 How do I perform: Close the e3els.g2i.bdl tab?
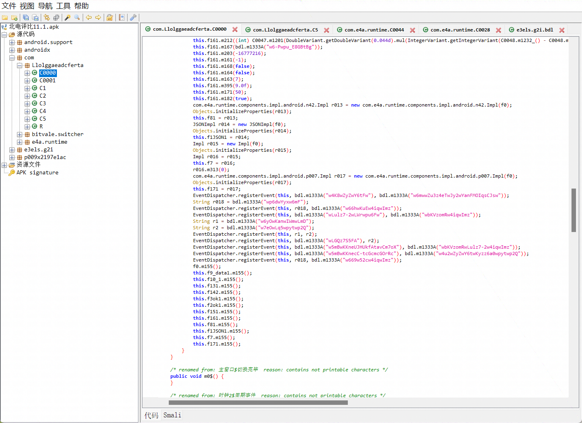point(562,30)
